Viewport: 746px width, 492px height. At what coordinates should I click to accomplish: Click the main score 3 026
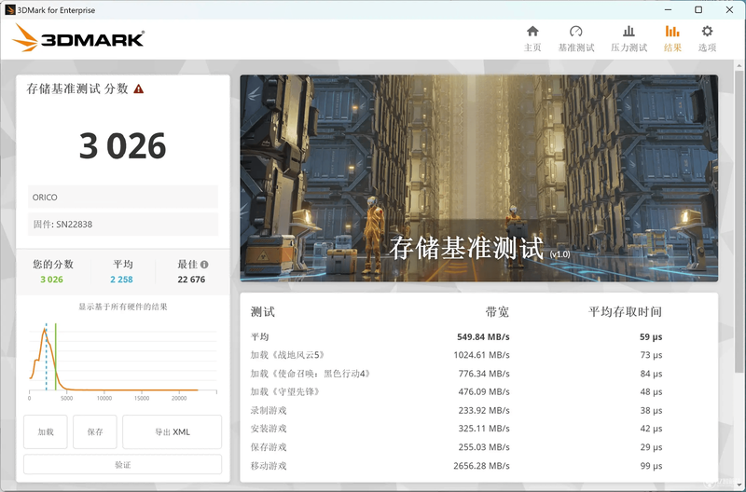point(123,146)
